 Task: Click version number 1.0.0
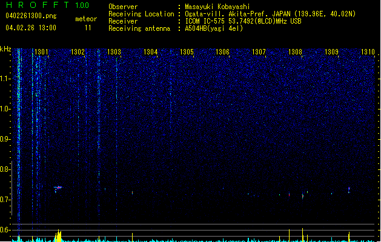[82, 5]
